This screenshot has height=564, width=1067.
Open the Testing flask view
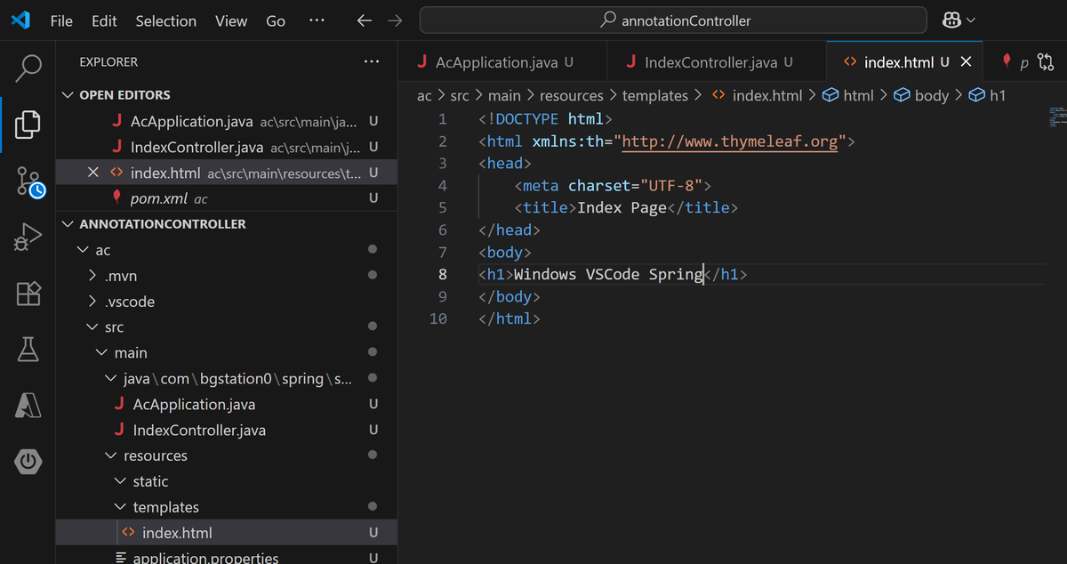(x=28, y=350)
